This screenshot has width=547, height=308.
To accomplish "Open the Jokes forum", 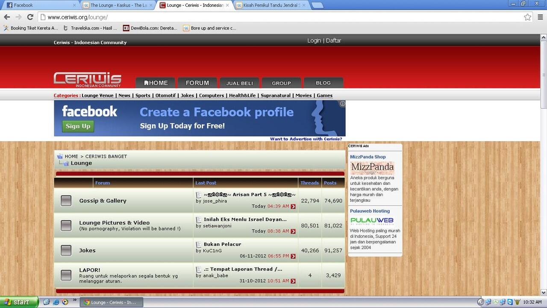I will tap(87, 250).
